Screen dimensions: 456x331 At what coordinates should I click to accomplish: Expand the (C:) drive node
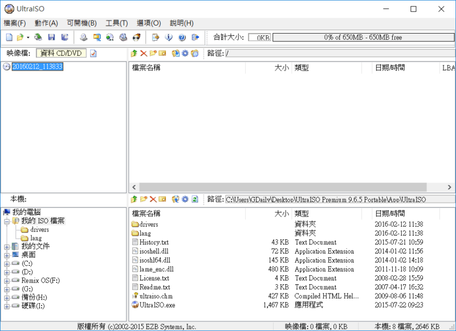click(7, 264)
